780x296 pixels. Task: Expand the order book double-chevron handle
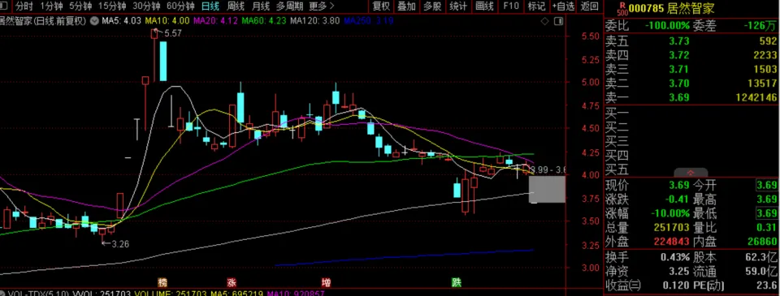(x=691, y=173)
